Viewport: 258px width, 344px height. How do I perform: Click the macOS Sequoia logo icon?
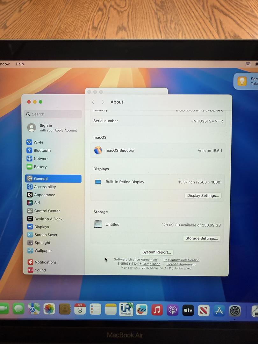click(98, 150)
